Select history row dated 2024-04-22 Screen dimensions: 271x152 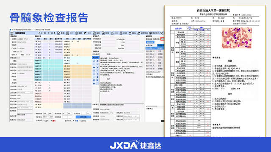tap(155, 54)
